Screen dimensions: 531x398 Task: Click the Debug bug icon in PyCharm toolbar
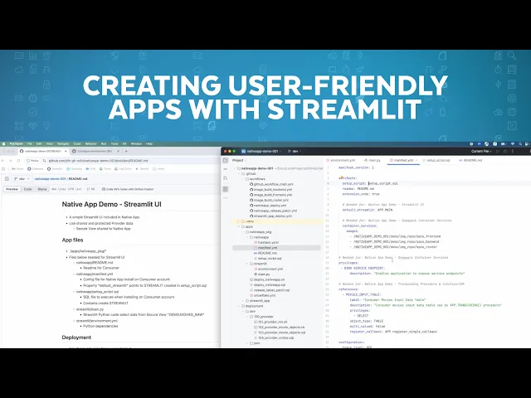pyautogui.click(x=505, y=151)
